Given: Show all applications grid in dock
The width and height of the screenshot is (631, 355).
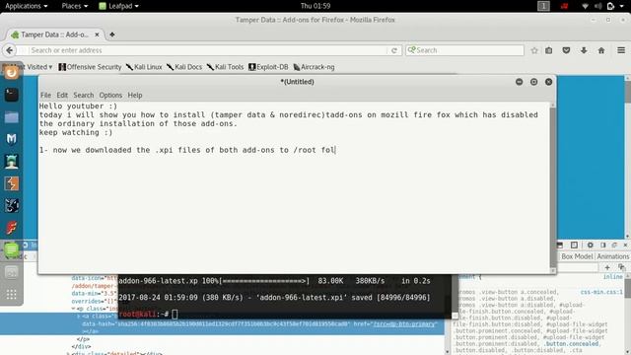Looking at the screenshot, I should pyautogui.click(x=11, y=295).
